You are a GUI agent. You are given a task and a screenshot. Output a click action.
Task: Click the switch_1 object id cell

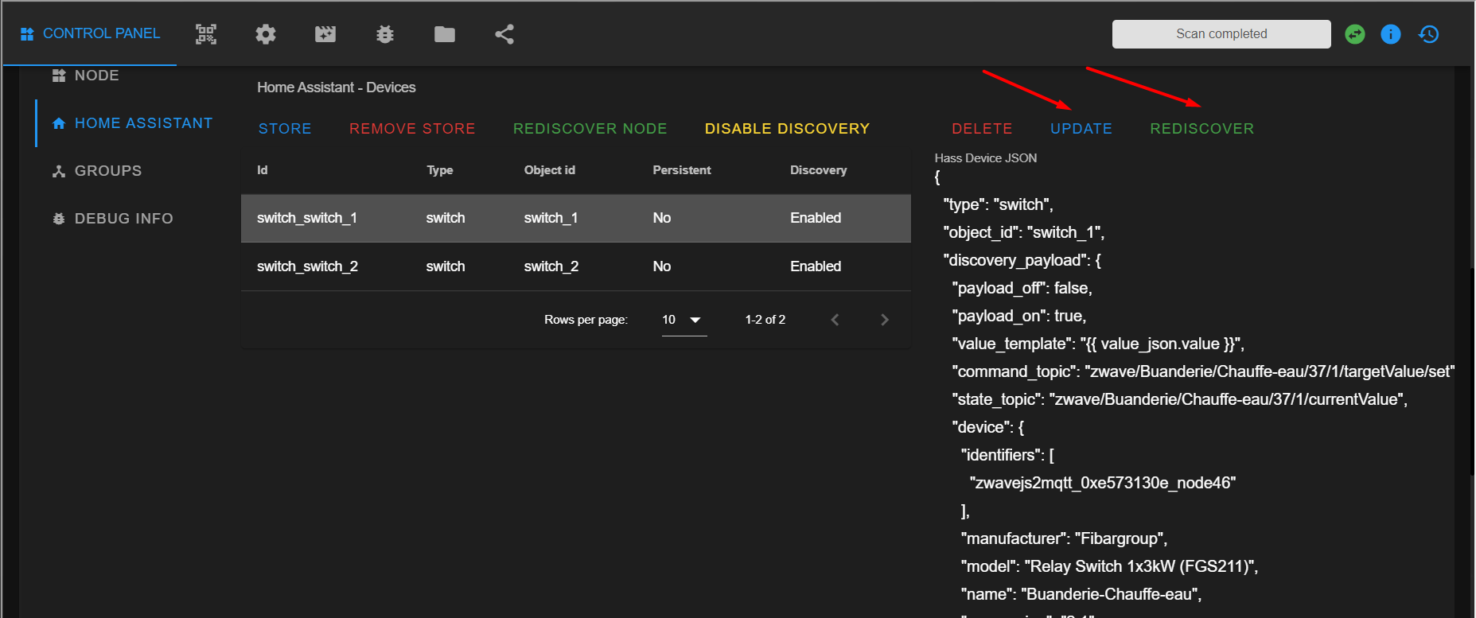pyautogui.click(x=551, y=218)
